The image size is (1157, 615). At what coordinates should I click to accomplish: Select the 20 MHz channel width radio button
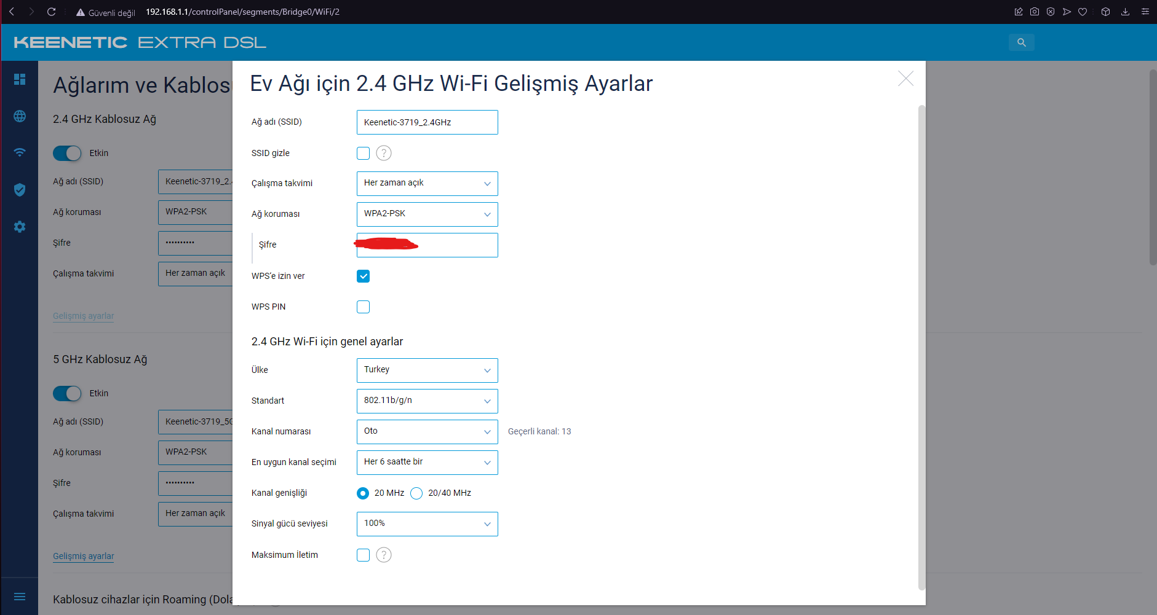pyautogui.click(x=363, y=493)
